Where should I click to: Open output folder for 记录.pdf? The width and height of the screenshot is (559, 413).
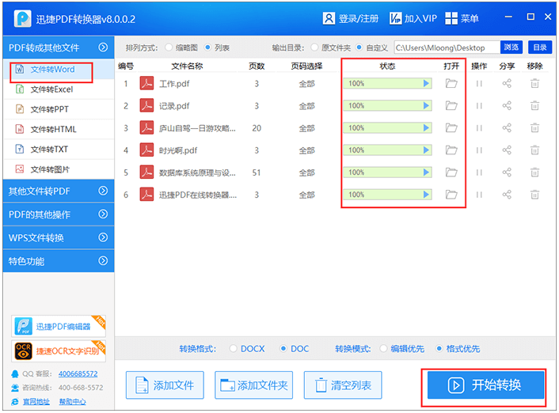pyautogui.click(x=451, y=106)
